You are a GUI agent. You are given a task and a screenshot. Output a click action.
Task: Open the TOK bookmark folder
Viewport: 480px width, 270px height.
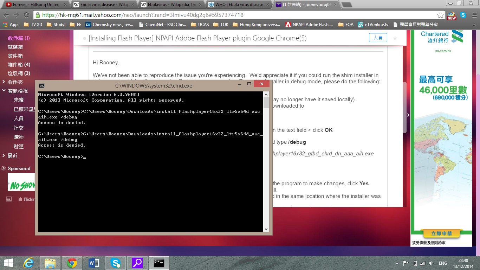click(221, 25)
